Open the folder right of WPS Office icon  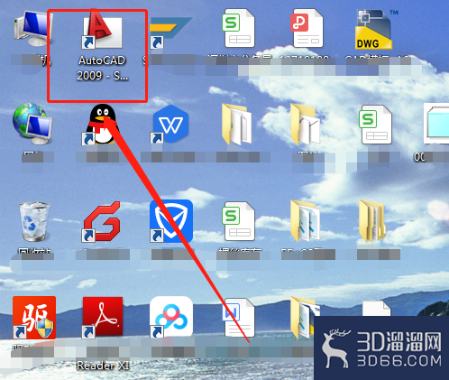237,124
